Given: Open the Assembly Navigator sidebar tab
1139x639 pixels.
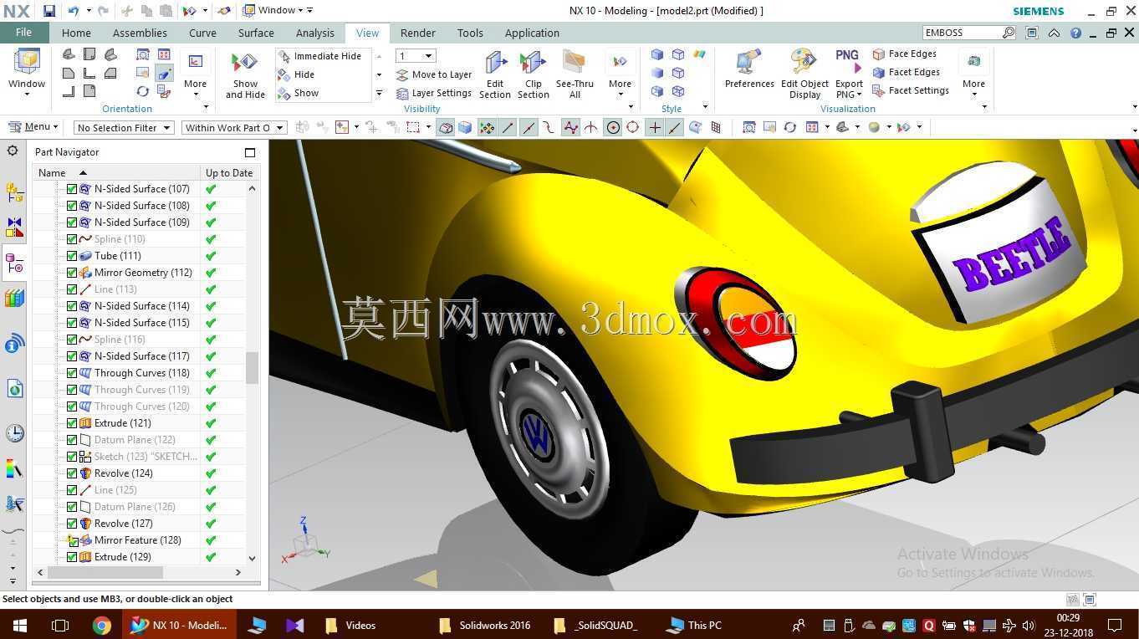Looking at the screenshot, I should (x=14, y=192).
